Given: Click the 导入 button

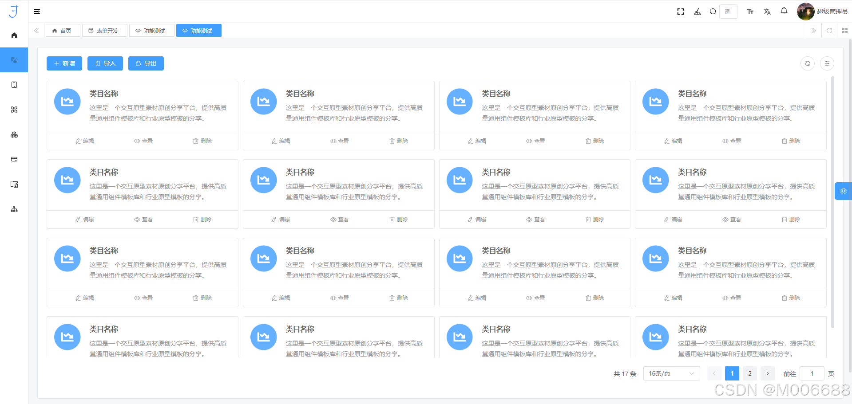Looking at the screenshot, I should point(105,63).
